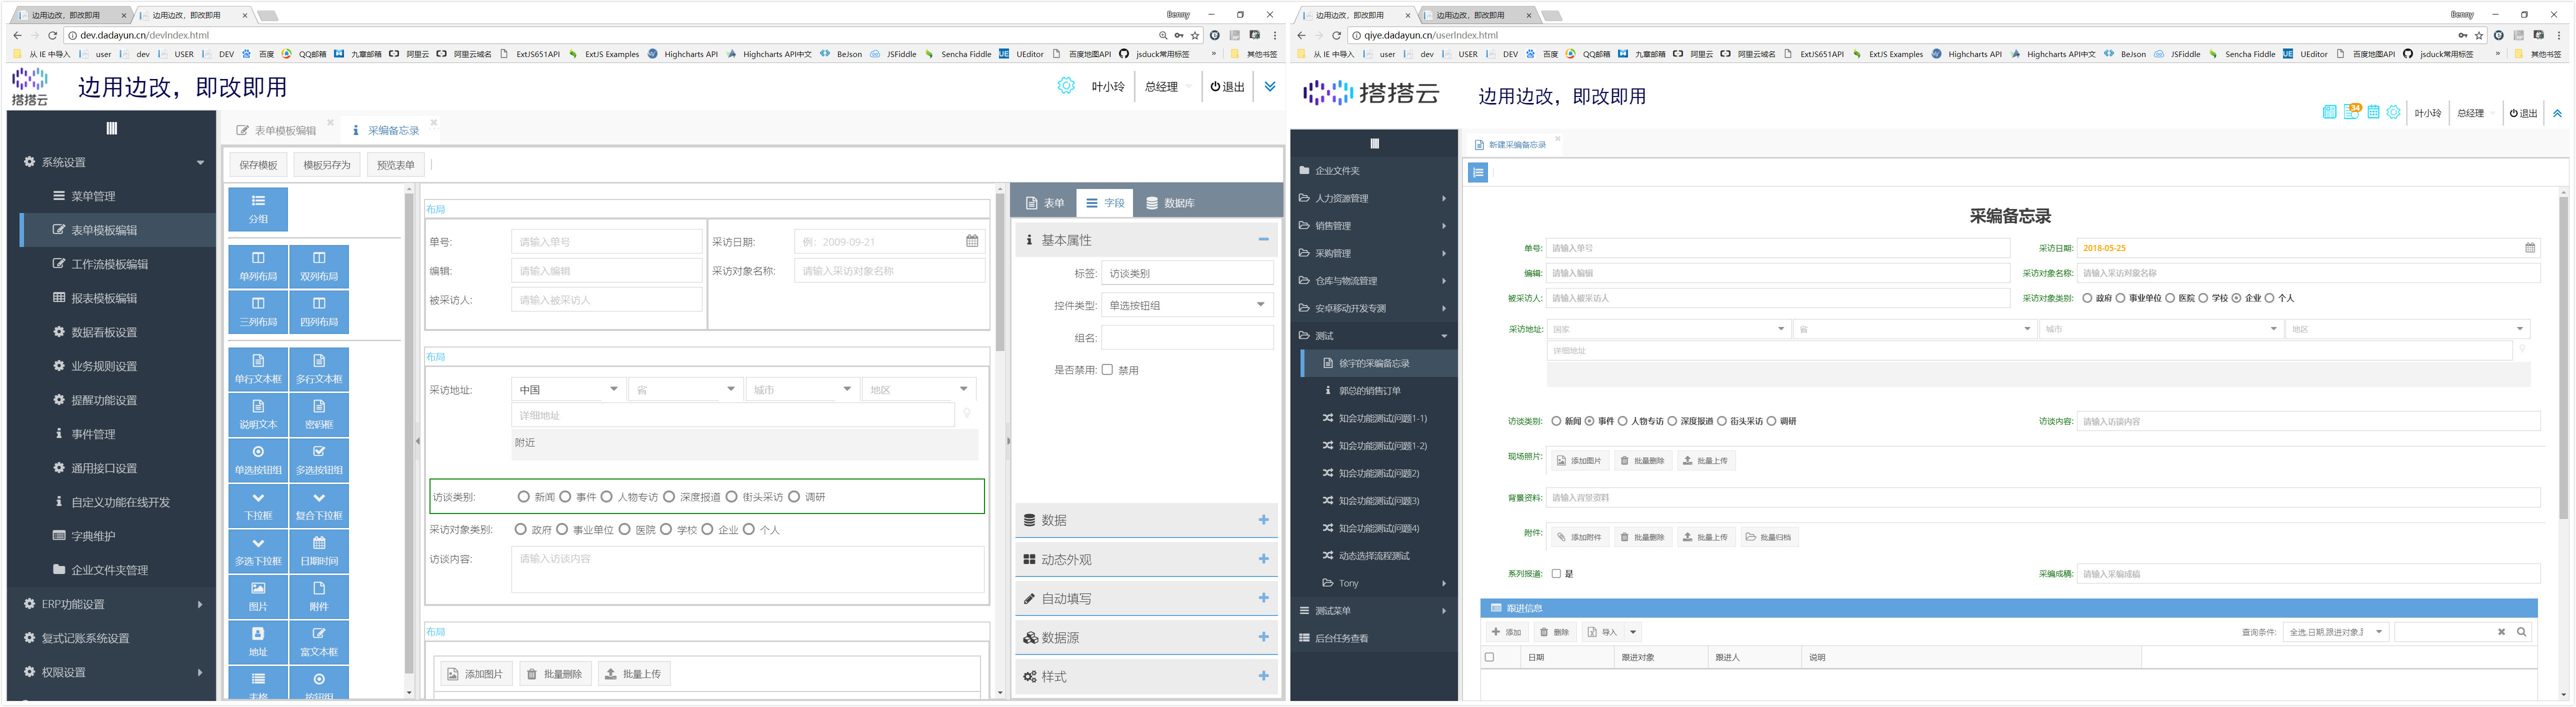Click the 预览表单 preview form button

pyautogui.click(x=395, y=165)
